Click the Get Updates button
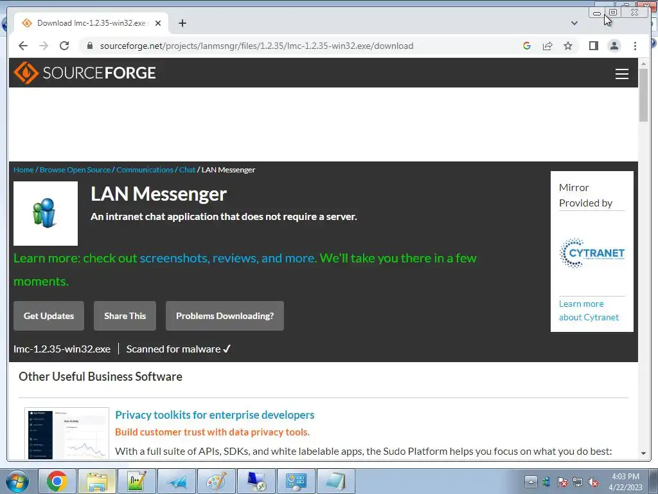 tap(49, 316)
